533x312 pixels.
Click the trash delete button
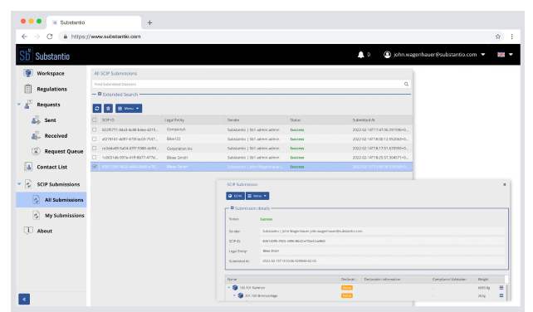click(108, 109)
